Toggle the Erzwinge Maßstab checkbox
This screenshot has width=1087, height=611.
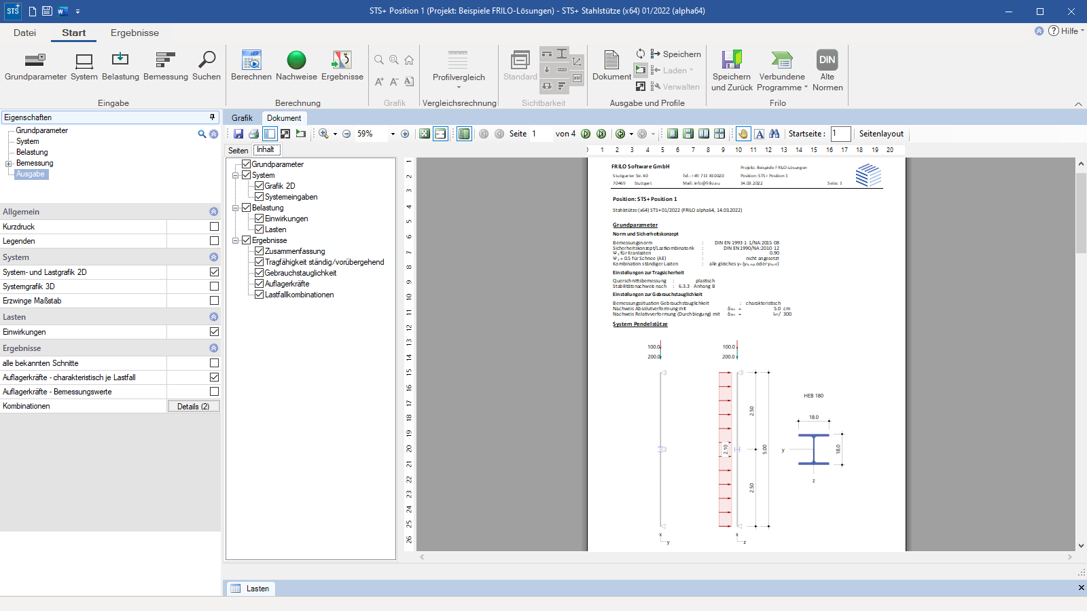tap(214, 301)
